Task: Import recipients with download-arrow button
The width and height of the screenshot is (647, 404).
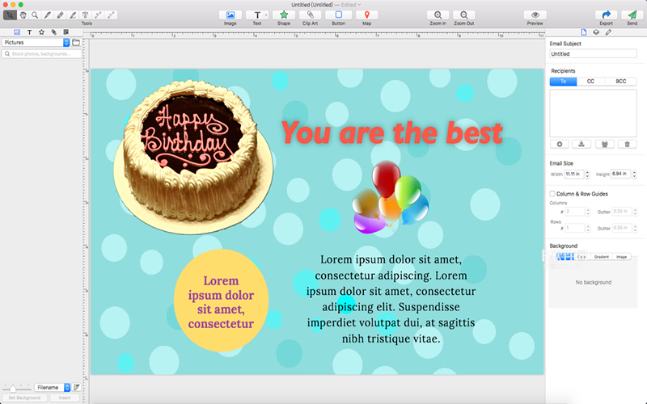Action: (x=581, y=145)
